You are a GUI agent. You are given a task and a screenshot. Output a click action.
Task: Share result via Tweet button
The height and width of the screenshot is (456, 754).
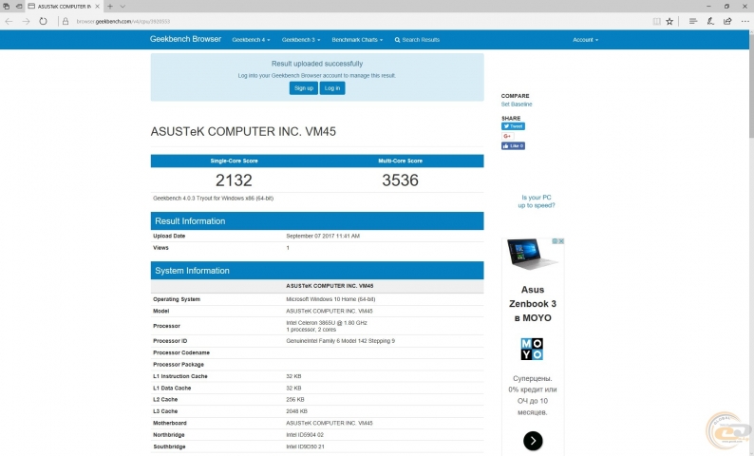click(513, 126)
